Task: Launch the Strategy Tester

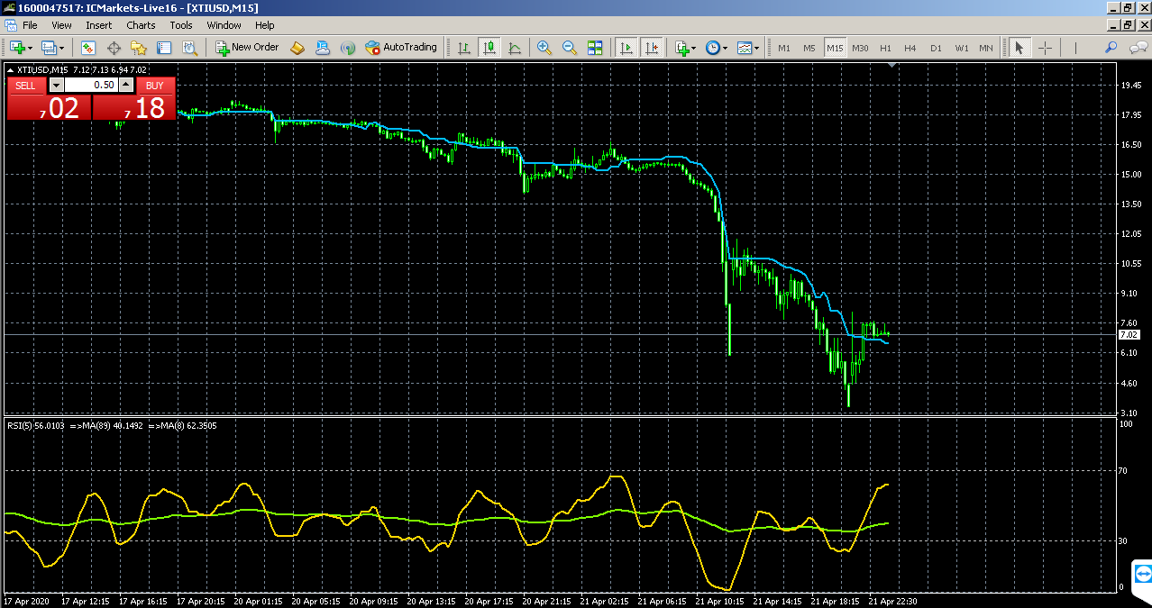Action: pyautogui.click(x=189, y=48)
